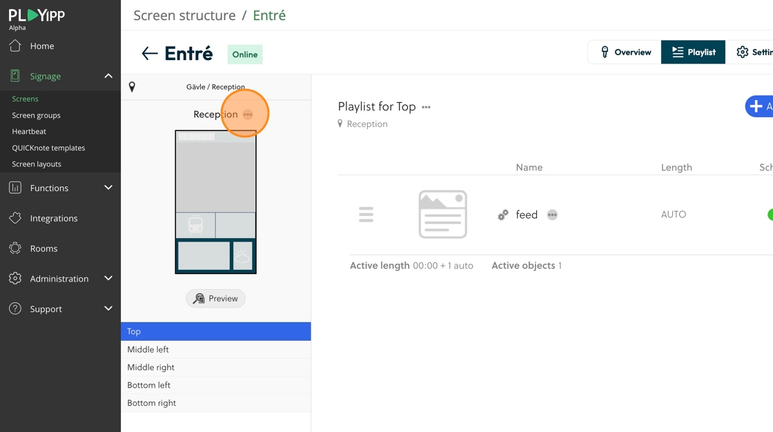Go back using the left arrow

pos(150,53)
